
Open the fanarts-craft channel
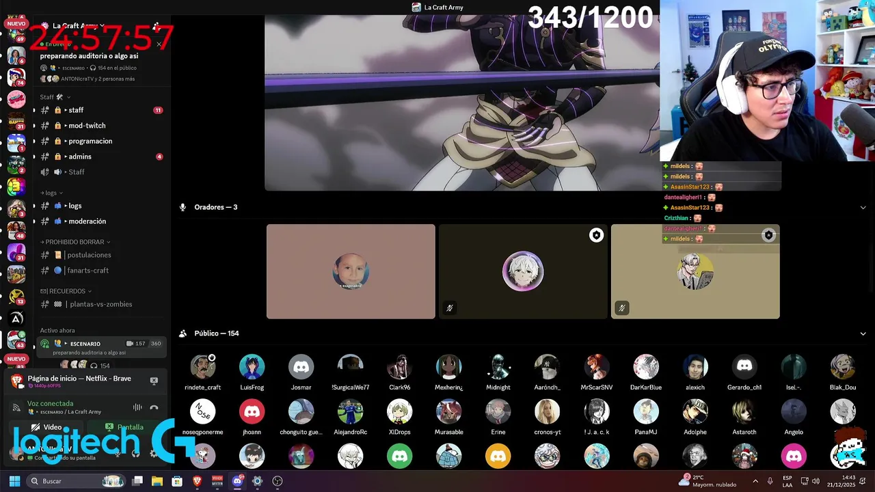coord(101,271)
